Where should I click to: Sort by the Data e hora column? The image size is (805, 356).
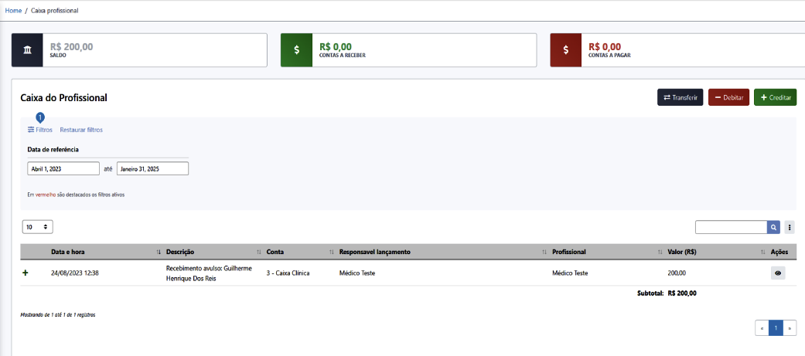[68, 252]
